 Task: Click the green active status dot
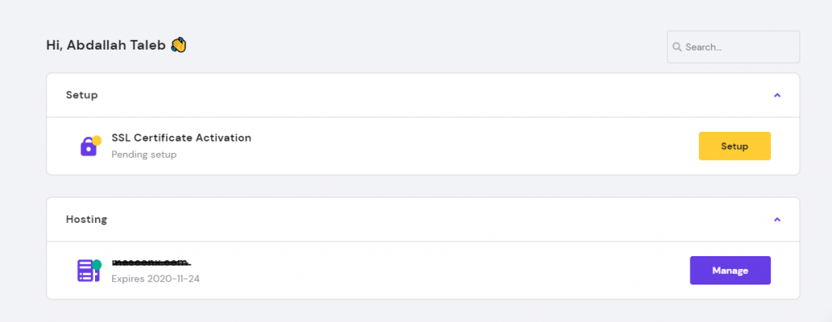tap(97, 264)
